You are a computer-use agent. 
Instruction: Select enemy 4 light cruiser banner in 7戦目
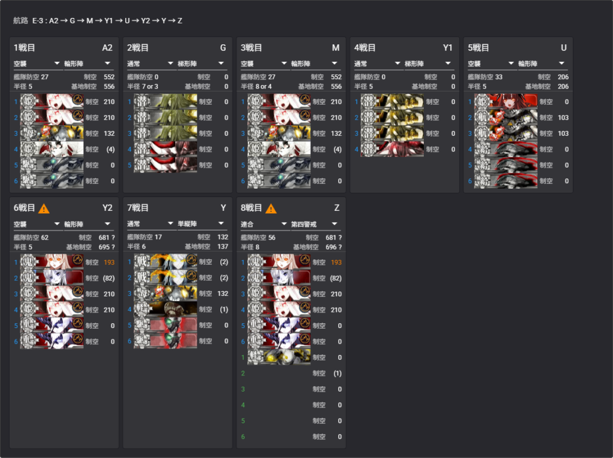pyautogui.click(x=165, y=310)
